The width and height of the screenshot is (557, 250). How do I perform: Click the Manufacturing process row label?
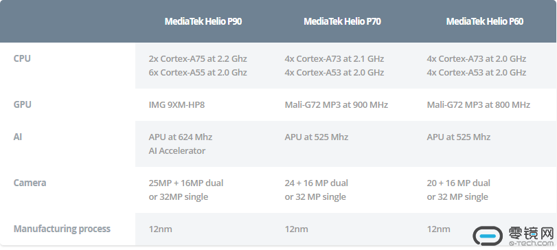(x=62, y=229)
